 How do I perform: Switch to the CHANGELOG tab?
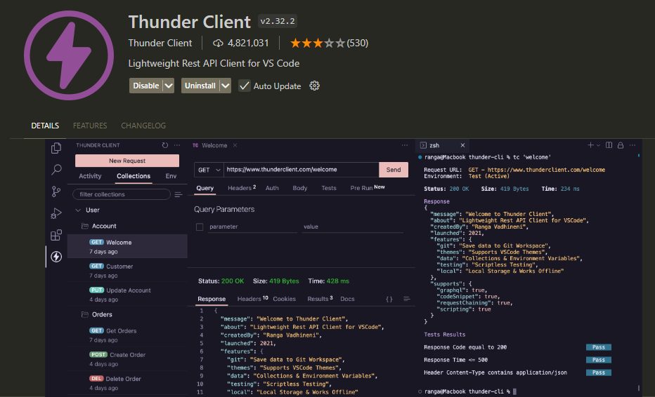[143, 126]
